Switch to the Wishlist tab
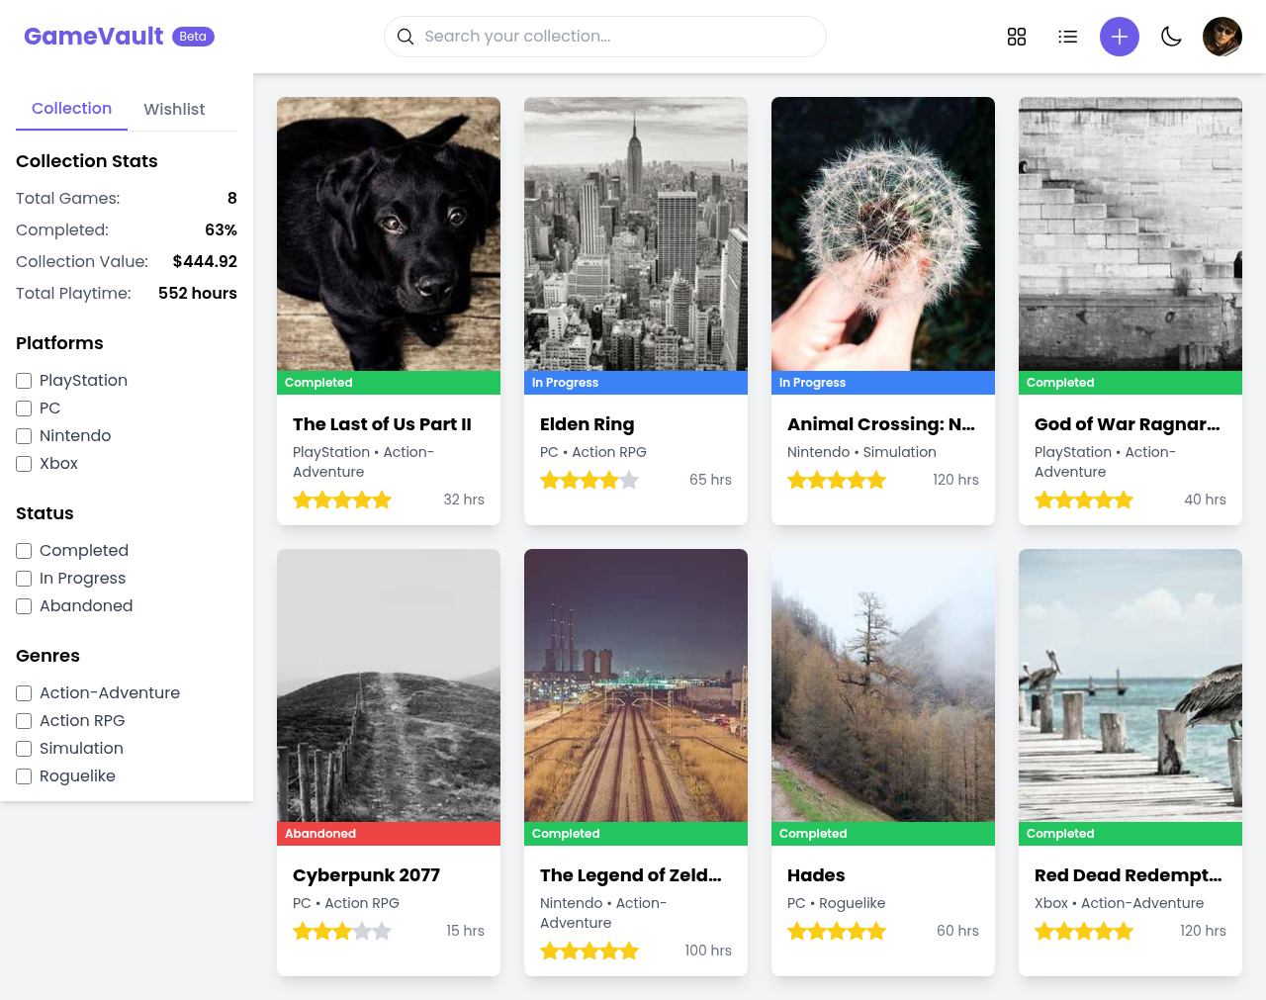This screenshot has height=1000, width=1266. pos(173,109)
